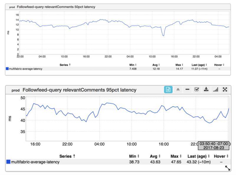
Task: Download the 95pct latency chart data
Action: tap(206, 89)
